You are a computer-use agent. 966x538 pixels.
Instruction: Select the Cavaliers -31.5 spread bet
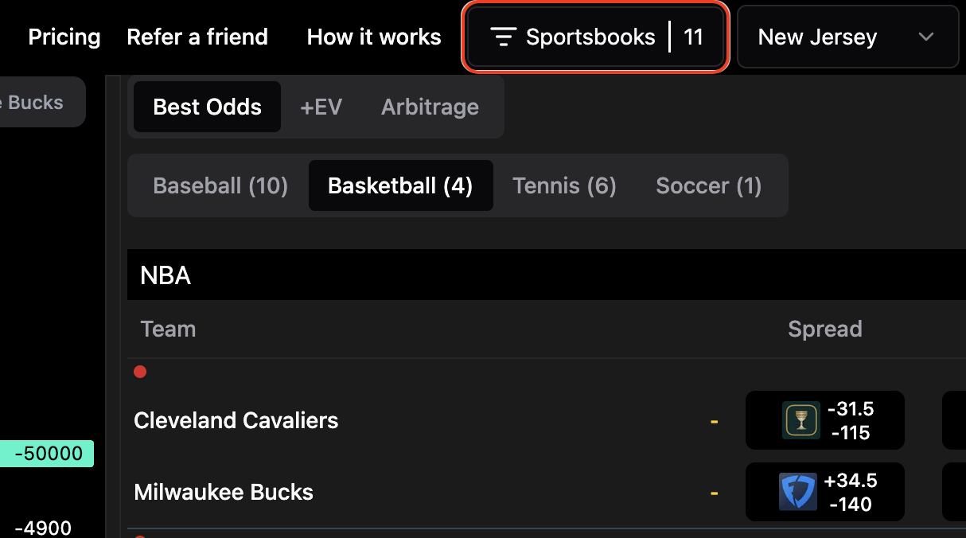(x=825, y=420)
